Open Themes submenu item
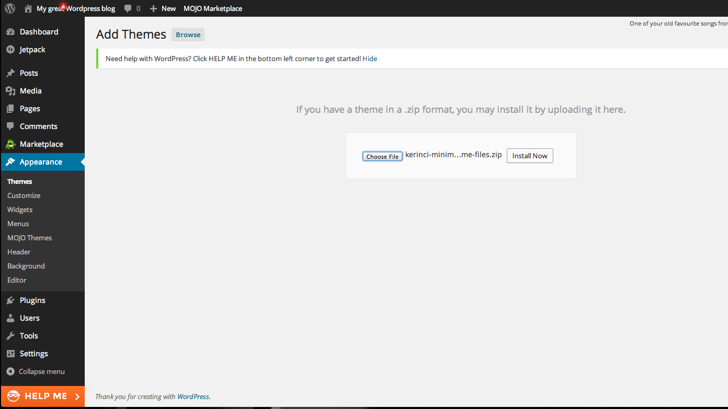This screenshot has width=728, height=409. [20, 181]
